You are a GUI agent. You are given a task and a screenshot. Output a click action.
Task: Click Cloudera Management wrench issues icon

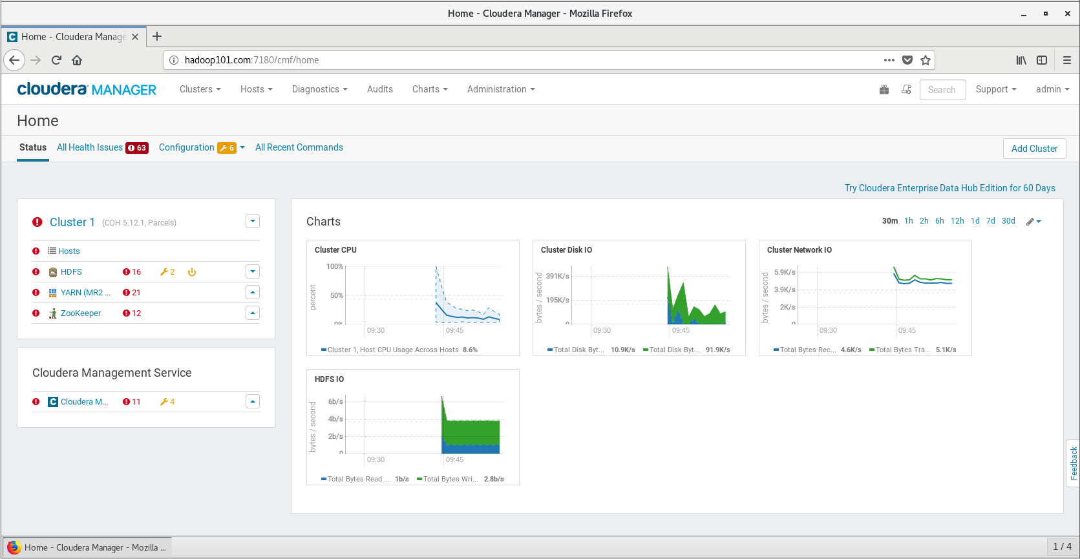pos(164,402)
